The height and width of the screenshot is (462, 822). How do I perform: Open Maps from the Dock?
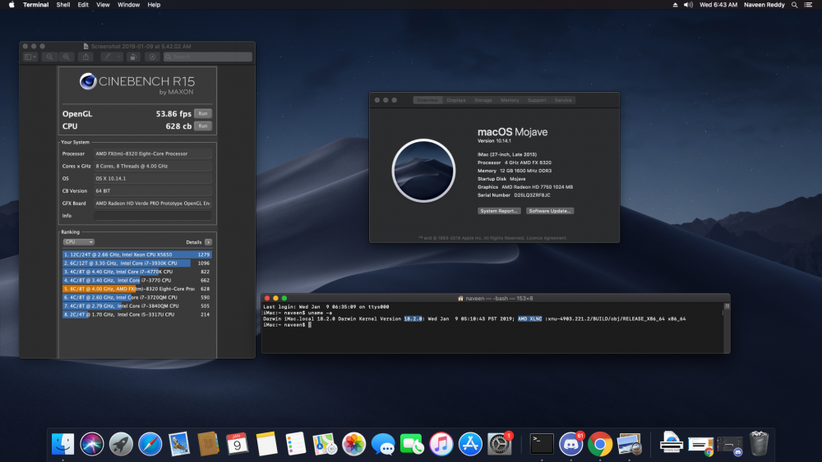pyautogui.click(x=325, y=444)
